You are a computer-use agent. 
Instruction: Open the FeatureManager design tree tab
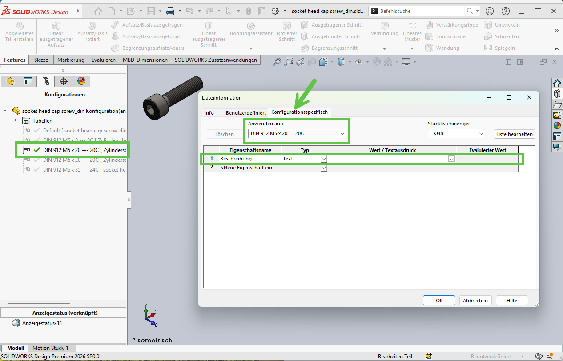[x=10, y=81]
